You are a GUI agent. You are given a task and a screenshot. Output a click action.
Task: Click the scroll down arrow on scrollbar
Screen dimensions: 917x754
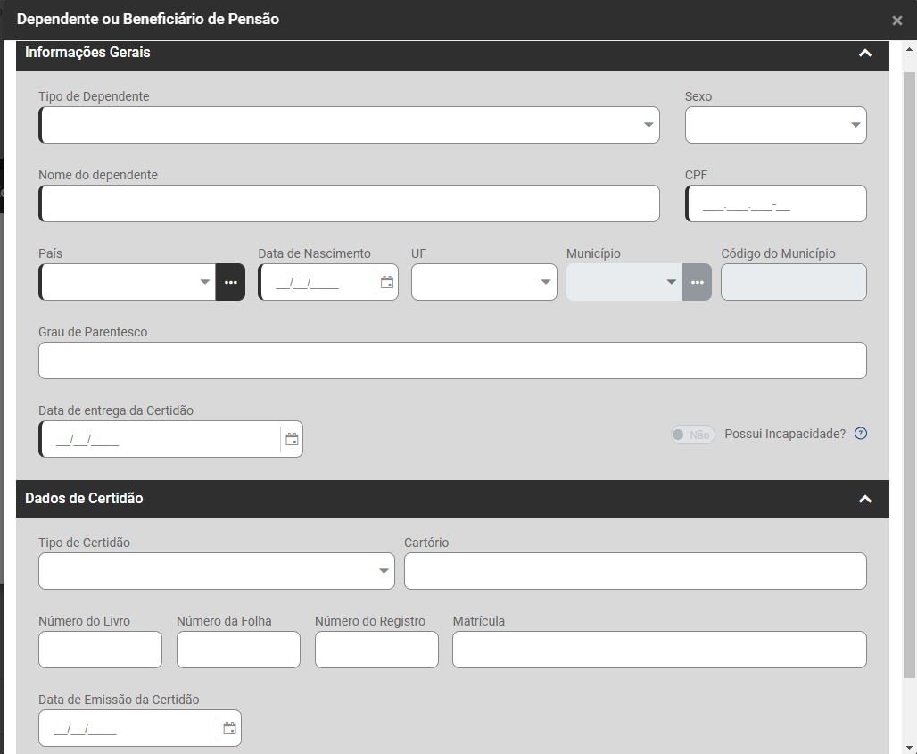click(x=910, y=747)
